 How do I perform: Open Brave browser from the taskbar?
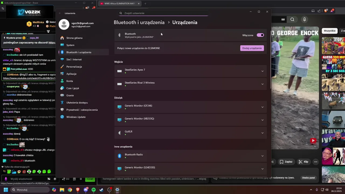(78, 190)
